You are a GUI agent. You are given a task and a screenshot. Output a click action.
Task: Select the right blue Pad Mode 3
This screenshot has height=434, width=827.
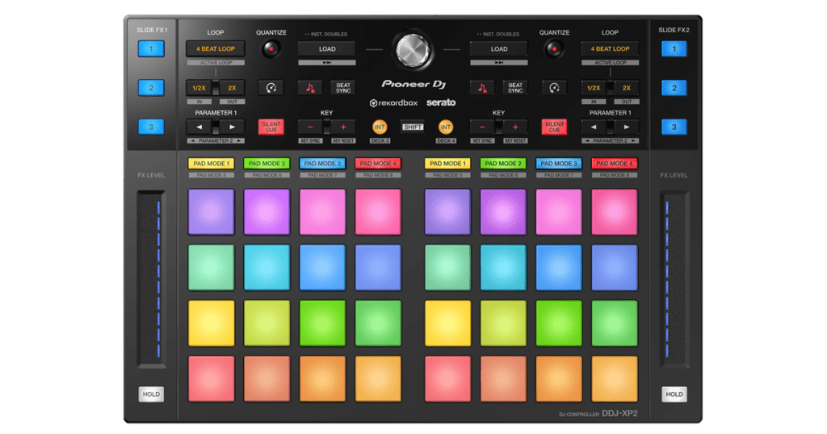558,164
